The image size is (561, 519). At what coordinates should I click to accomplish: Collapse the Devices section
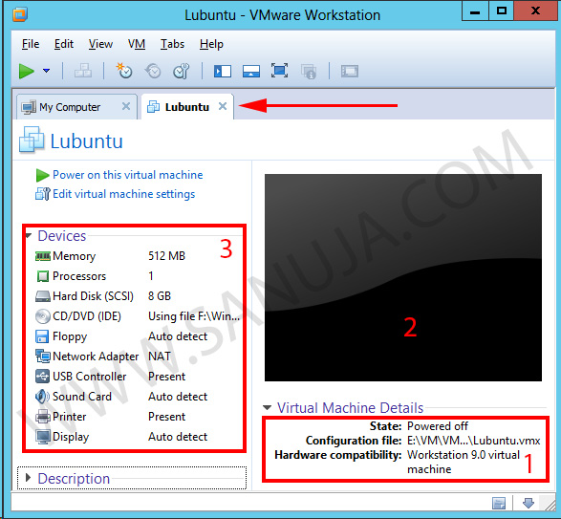(29, 236)
